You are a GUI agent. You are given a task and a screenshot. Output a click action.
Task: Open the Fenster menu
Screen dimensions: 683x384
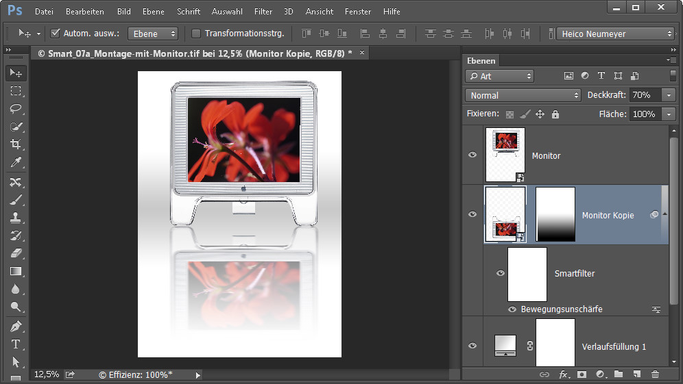(x=358, y=12)
